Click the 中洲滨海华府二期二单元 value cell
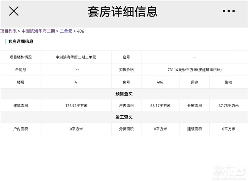The image size is (248, 181). pos(76,57)
